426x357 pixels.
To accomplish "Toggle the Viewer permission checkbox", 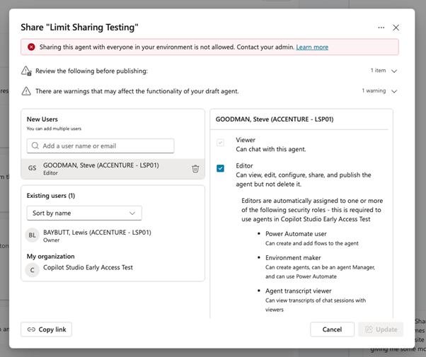I will pos(221,144).
